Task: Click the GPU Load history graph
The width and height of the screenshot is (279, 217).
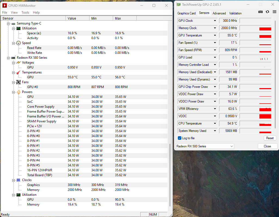Action: click(x=255, y=57)
